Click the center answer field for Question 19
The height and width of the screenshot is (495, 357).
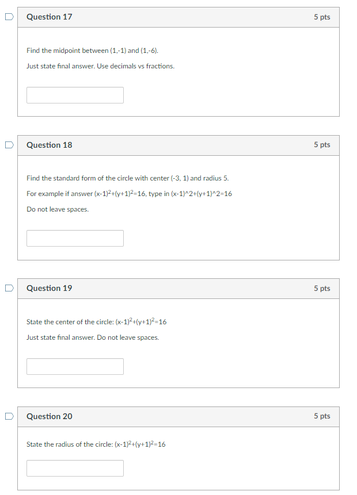(75, 366)
